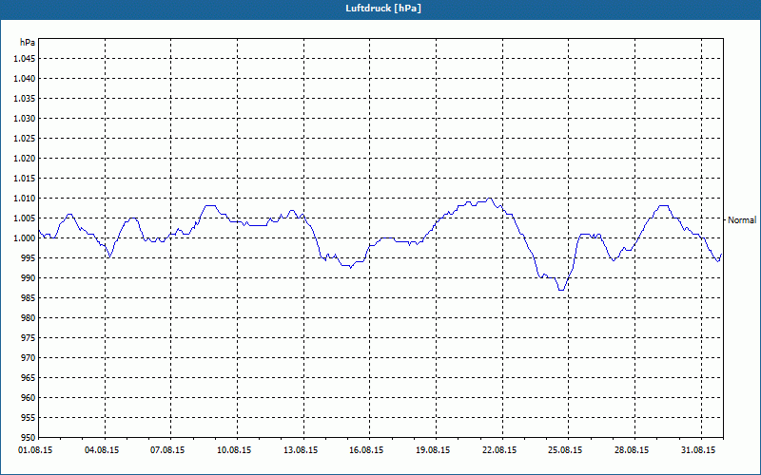This screenshot has width=761, height=475.
Task: Click the Luftdruck [hPa] chart title
Action: (x=383, y=9)
